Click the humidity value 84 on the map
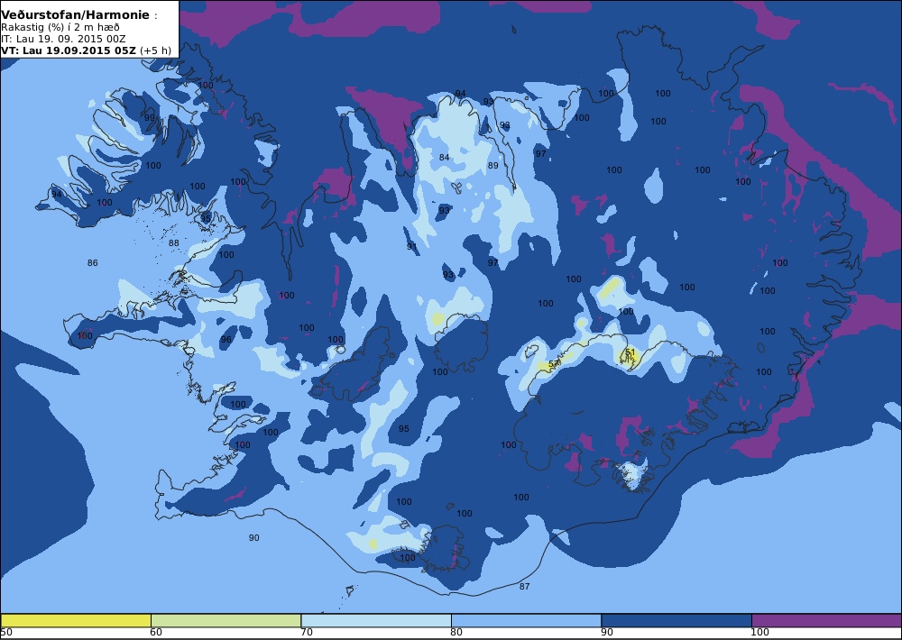Image resolution: width=902 pixels, height=640 pixels. 444,158
